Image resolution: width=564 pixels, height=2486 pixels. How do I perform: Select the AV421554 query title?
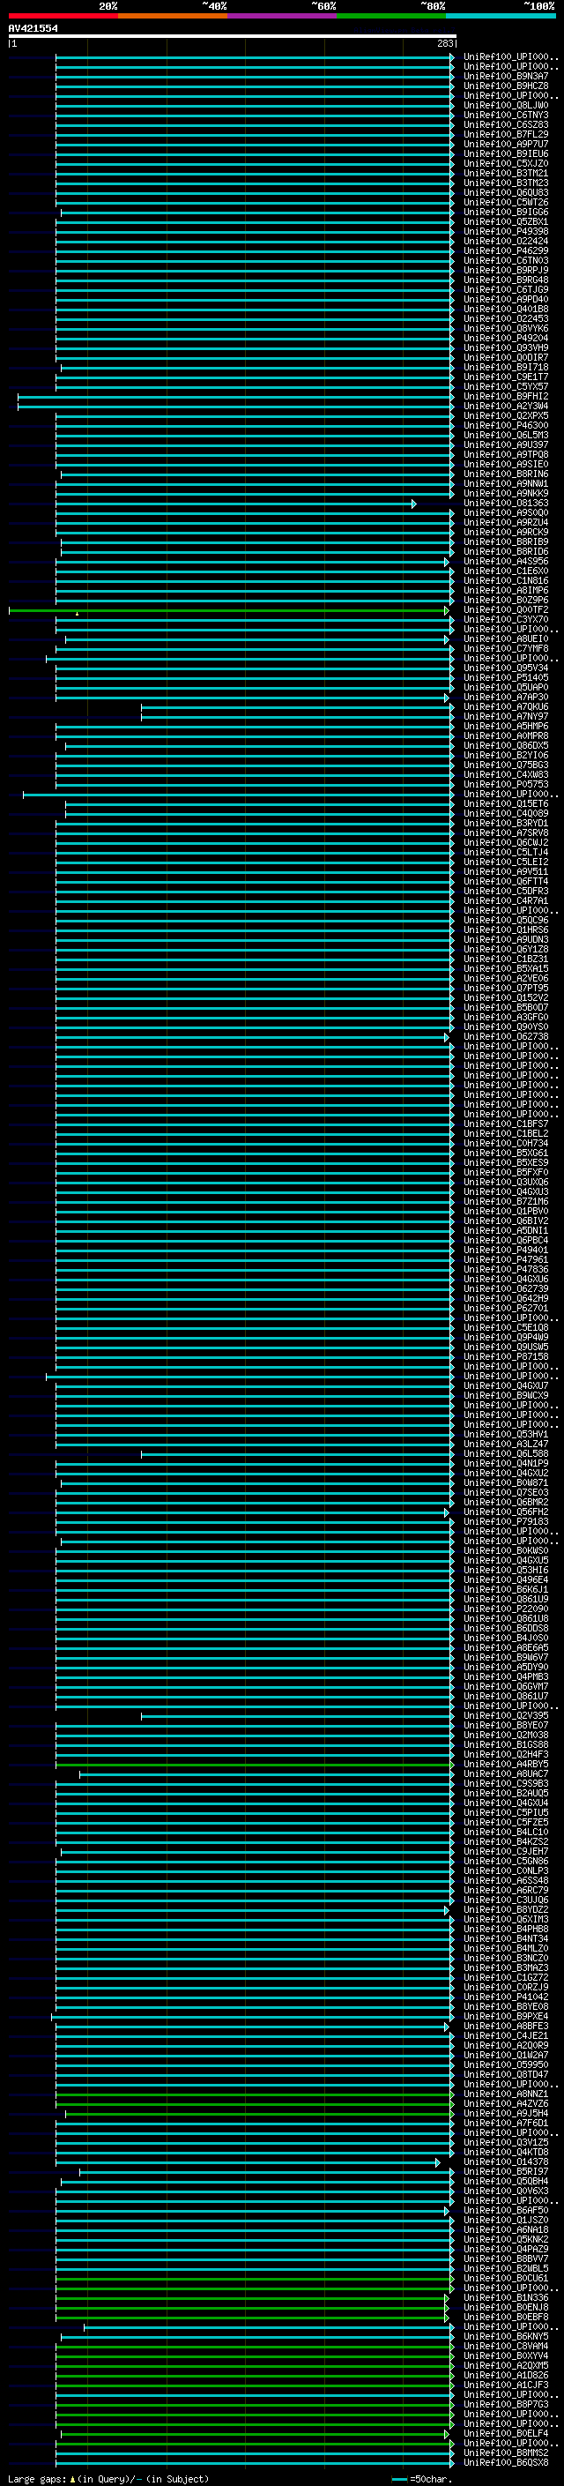[33, 28]
